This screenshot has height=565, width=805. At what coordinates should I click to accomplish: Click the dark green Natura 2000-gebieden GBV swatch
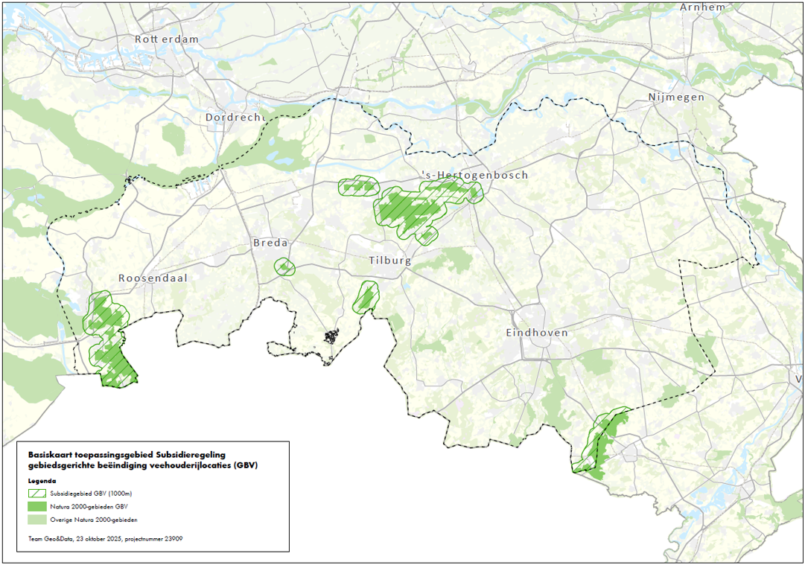[36, 506]
